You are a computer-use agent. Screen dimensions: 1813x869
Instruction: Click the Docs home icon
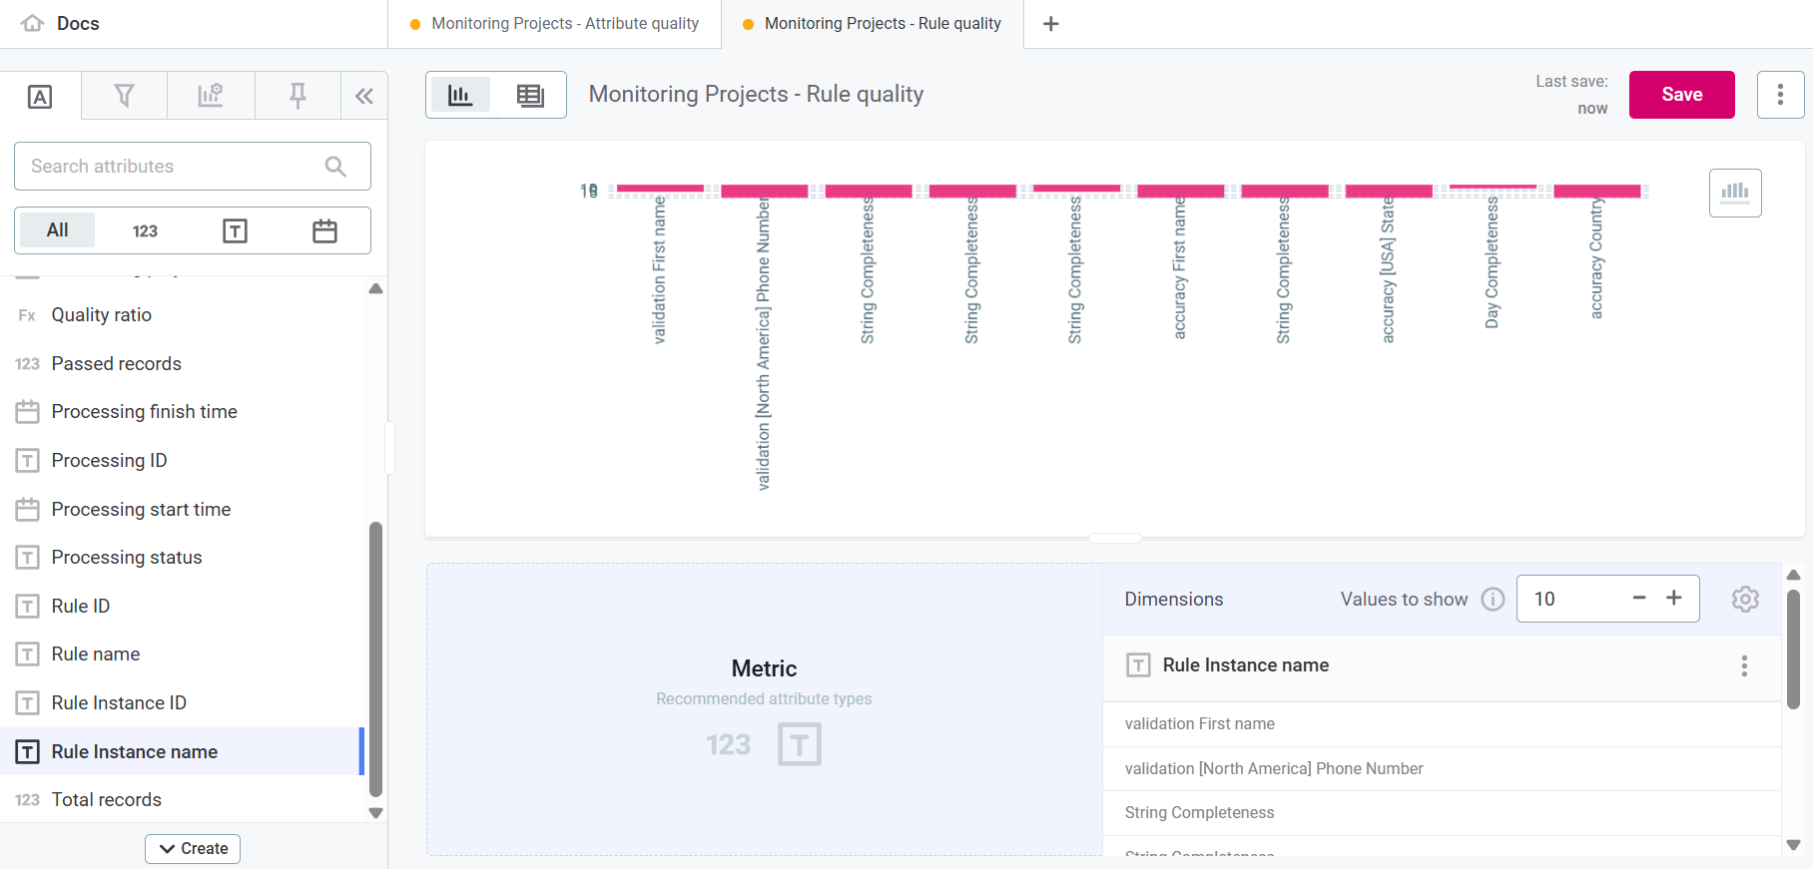[33, 23]
